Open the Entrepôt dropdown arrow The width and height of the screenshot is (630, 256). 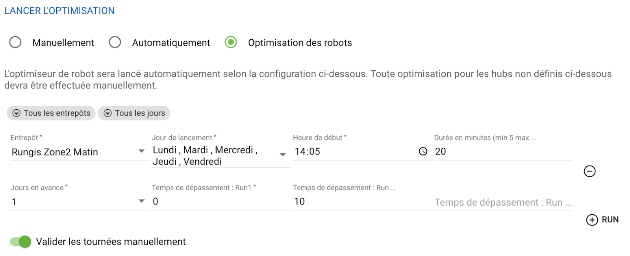point(141,151)
